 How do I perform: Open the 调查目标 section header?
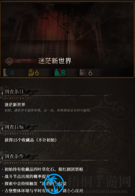(x=14, y=127)
